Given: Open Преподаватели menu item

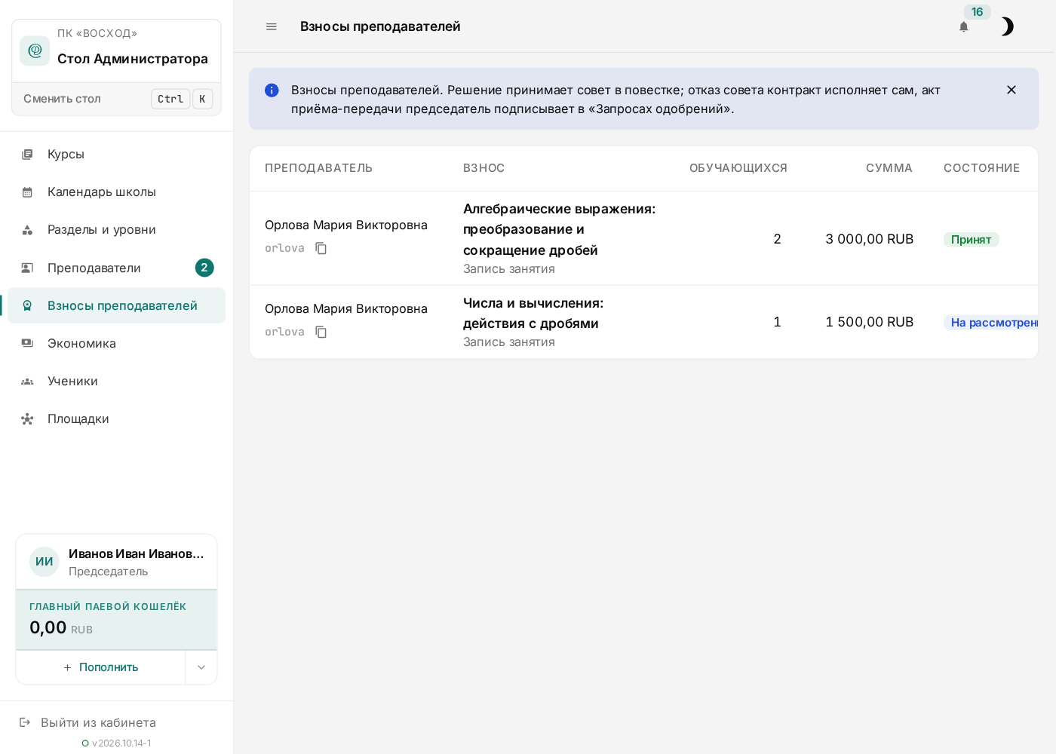Looking at the screenshot, I should tap(116, 268).
